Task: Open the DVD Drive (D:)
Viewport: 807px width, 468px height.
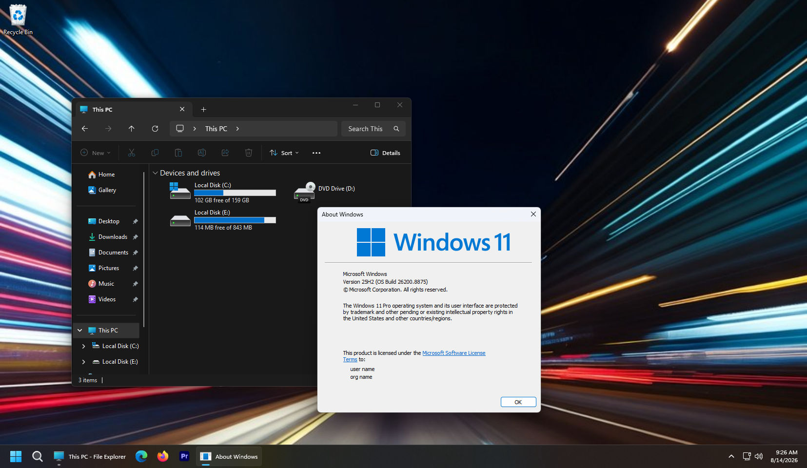Action: pyautogui.click(x=325, y=193)
